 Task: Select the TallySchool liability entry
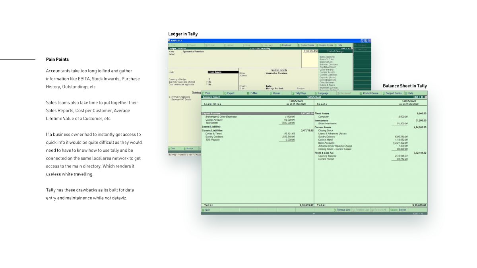coord(212,123)
